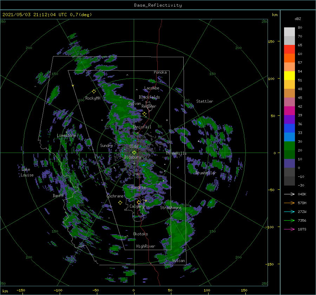The width and height of the screenshot is (316, 295).
Task: Click the yellow diamond marker near RockyMH
Action: pos(94,92)
